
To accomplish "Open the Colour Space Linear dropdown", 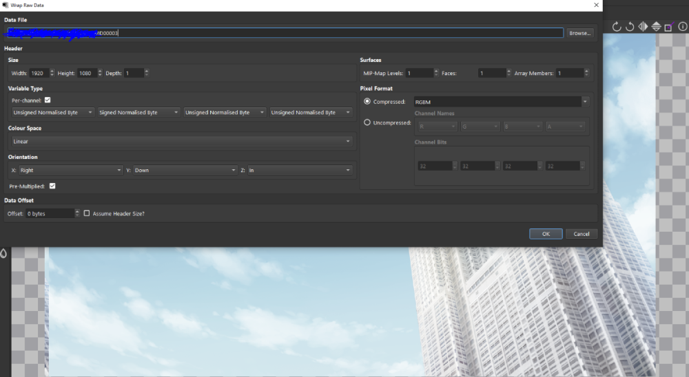I will [x=181, y=142].
